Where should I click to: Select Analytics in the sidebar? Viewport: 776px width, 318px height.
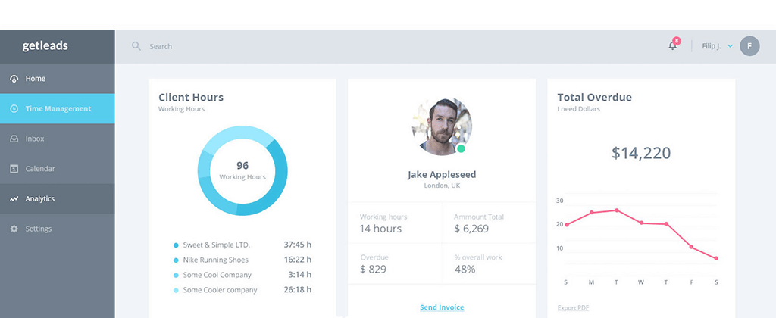(40, 199)
